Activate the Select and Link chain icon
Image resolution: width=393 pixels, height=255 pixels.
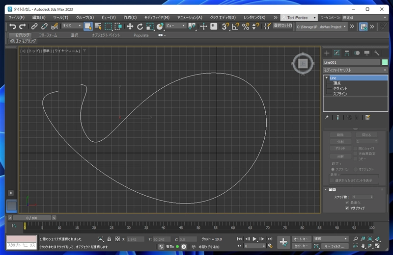coord(34,26)
